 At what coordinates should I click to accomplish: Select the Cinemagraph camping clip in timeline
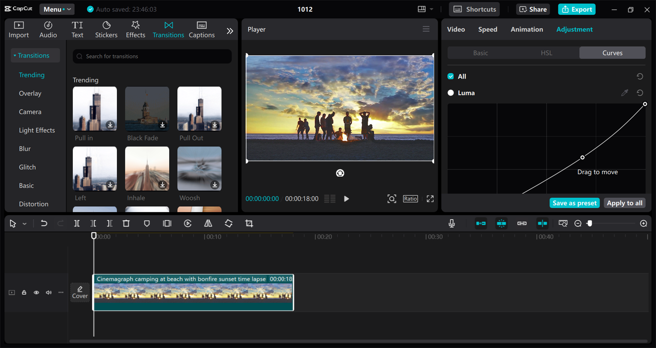193,292
